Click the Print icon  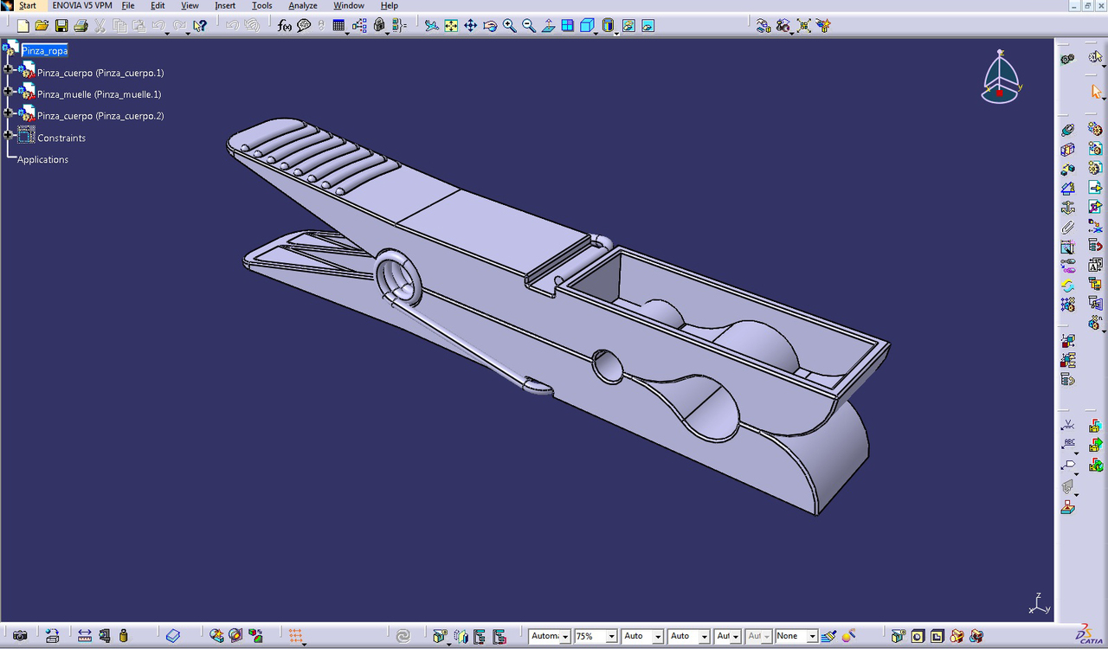[x=81, y=26]
